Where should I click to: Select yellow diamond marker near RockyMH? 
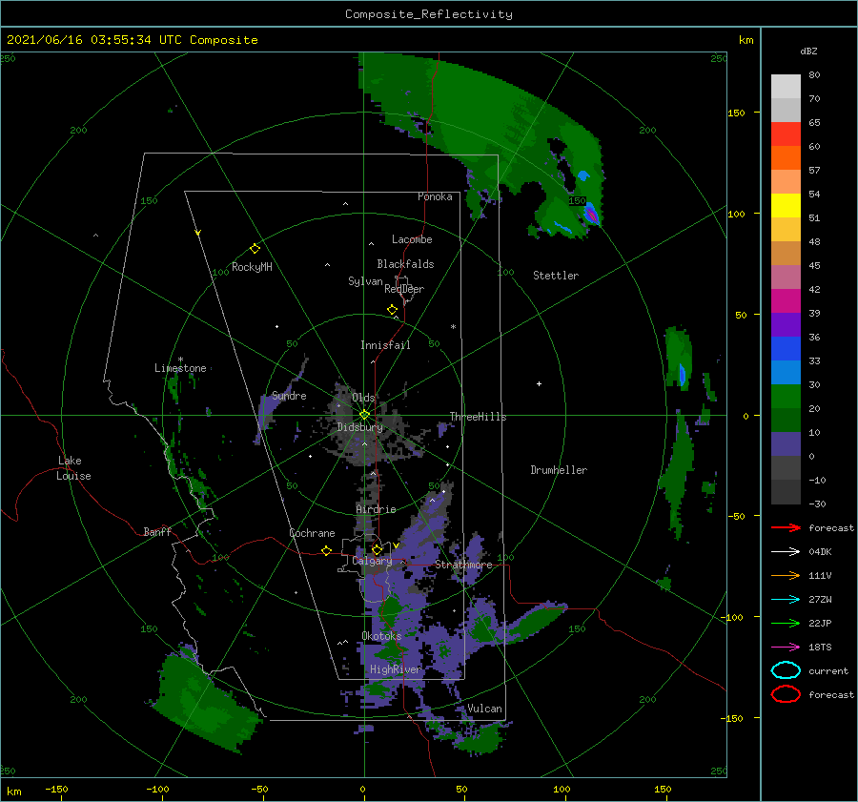pyautogui.click(x=255, y=248)
